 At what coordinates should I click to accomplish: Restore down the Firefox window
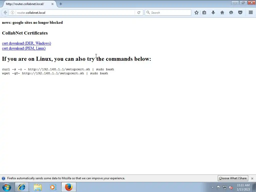pyautogui.click(x=243, y=2)
